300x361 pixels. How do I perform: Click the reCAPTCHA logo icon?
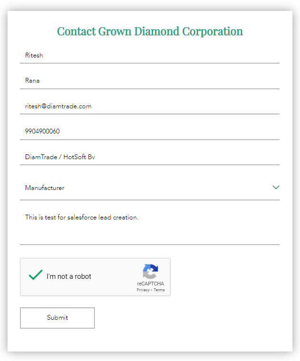coord(150,271)
